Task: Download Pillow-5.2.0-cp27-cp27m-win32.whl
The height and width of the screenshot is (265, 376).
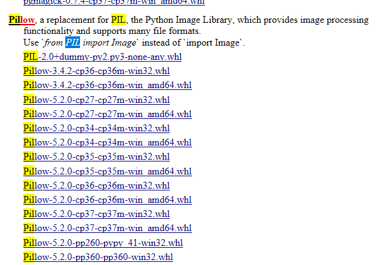Action: (97, 100)
